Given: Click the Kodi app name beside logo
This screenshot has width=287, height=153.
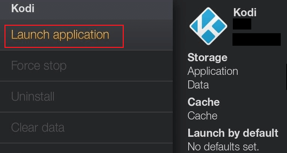Looking at the screenshot, I should click(245, 12).
